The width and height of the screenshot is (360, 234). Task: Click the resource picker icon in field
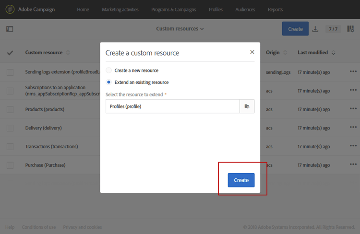click(x=247, y=106)
